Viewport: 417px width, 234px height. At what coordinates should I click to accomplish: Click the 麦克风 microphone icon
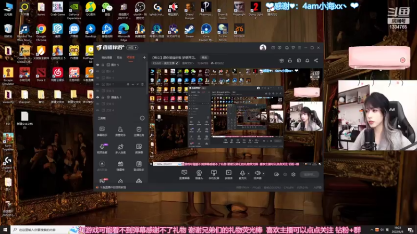coord(242,173)
